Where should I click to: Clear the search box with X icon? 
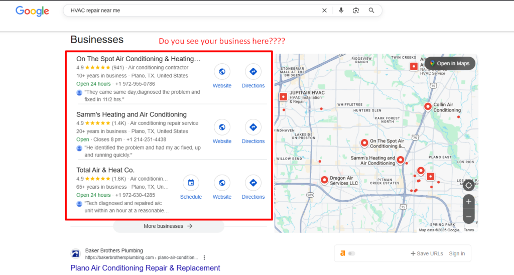tap(324, 11)
